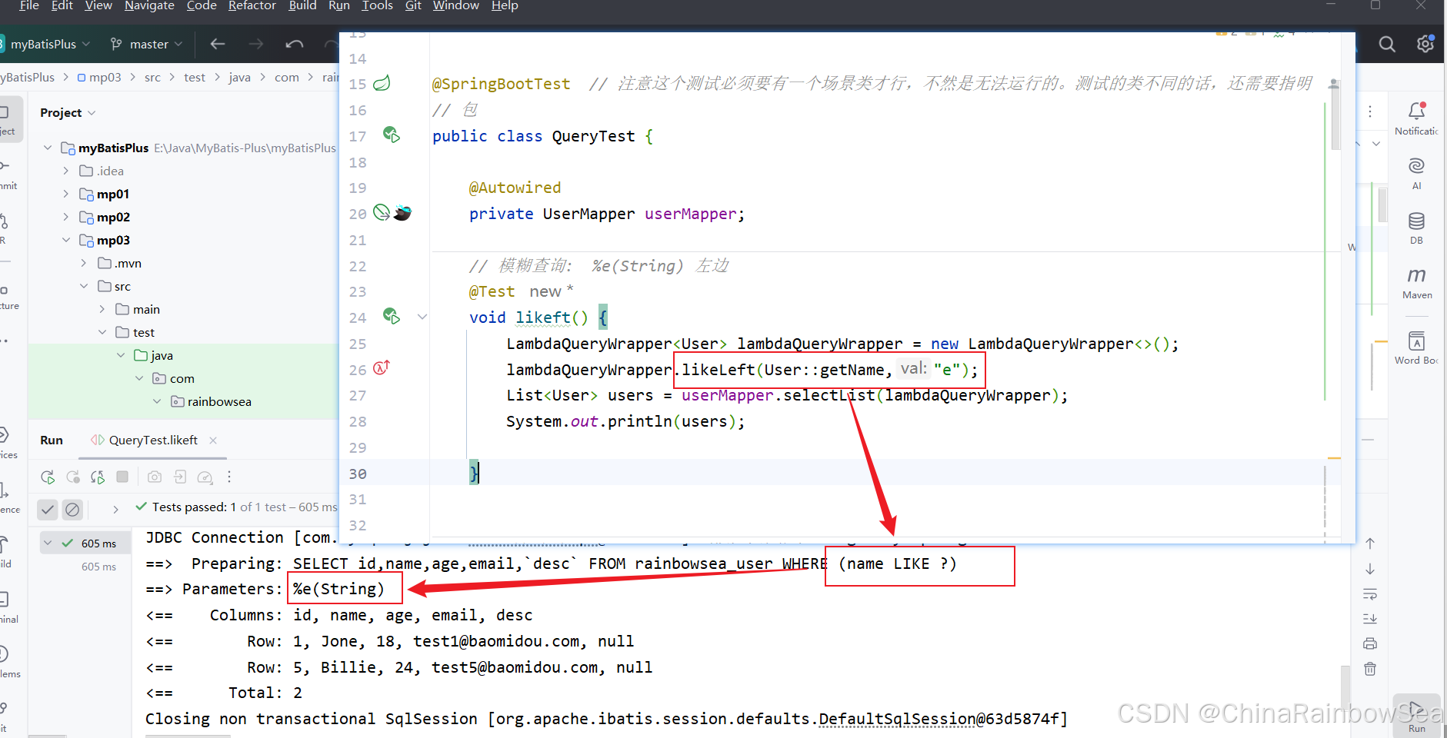This screenshot has width=1447, height=738.
Task: Open the master branch dropdown
Action: (146, 44)
